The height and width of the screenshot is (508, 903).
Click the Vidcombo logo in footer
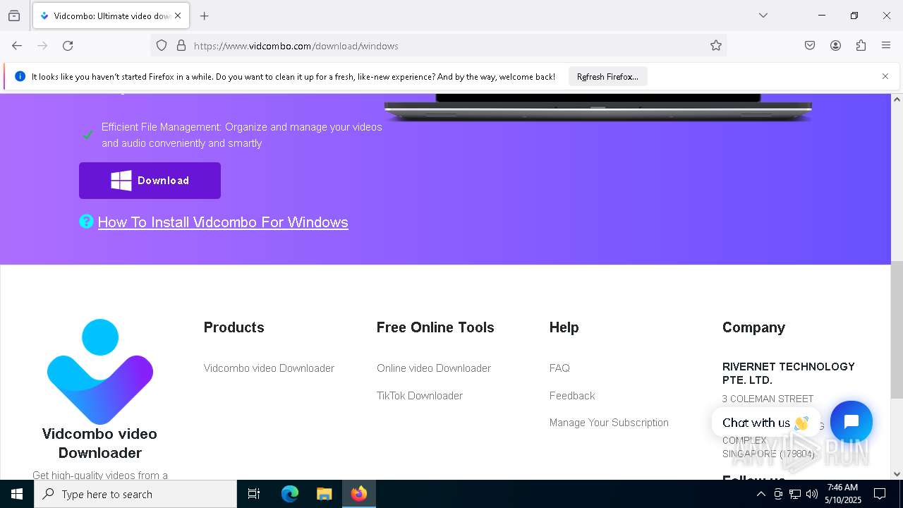(x=100, y=371)
